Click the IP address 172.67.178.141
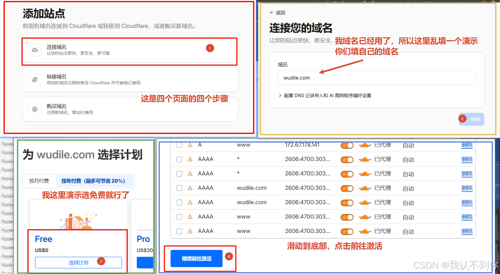500x274 pixels. (x=302, y=145)
